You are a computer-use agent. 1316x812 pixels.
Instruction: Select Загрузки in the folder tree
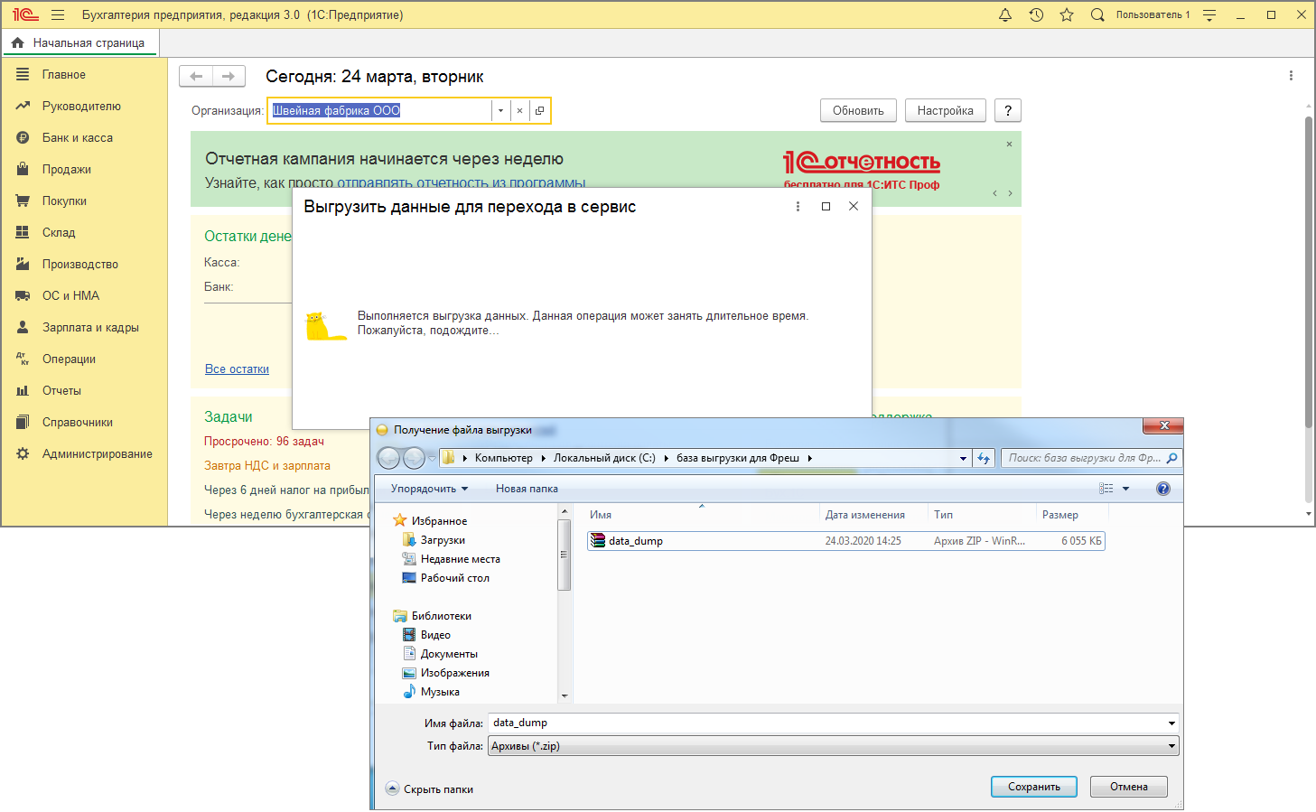[x=443, y=540]
